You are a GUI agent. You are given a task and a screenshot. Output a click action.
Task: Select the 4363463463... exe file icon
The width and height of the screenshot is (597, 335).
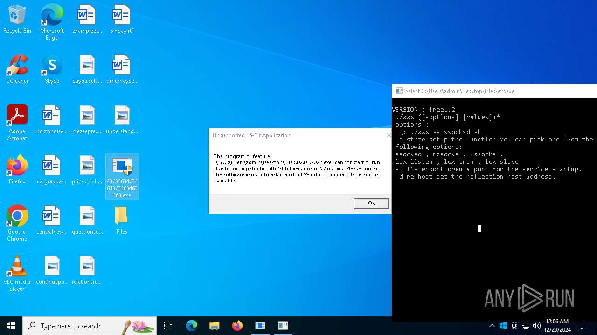tap(122, 177)
